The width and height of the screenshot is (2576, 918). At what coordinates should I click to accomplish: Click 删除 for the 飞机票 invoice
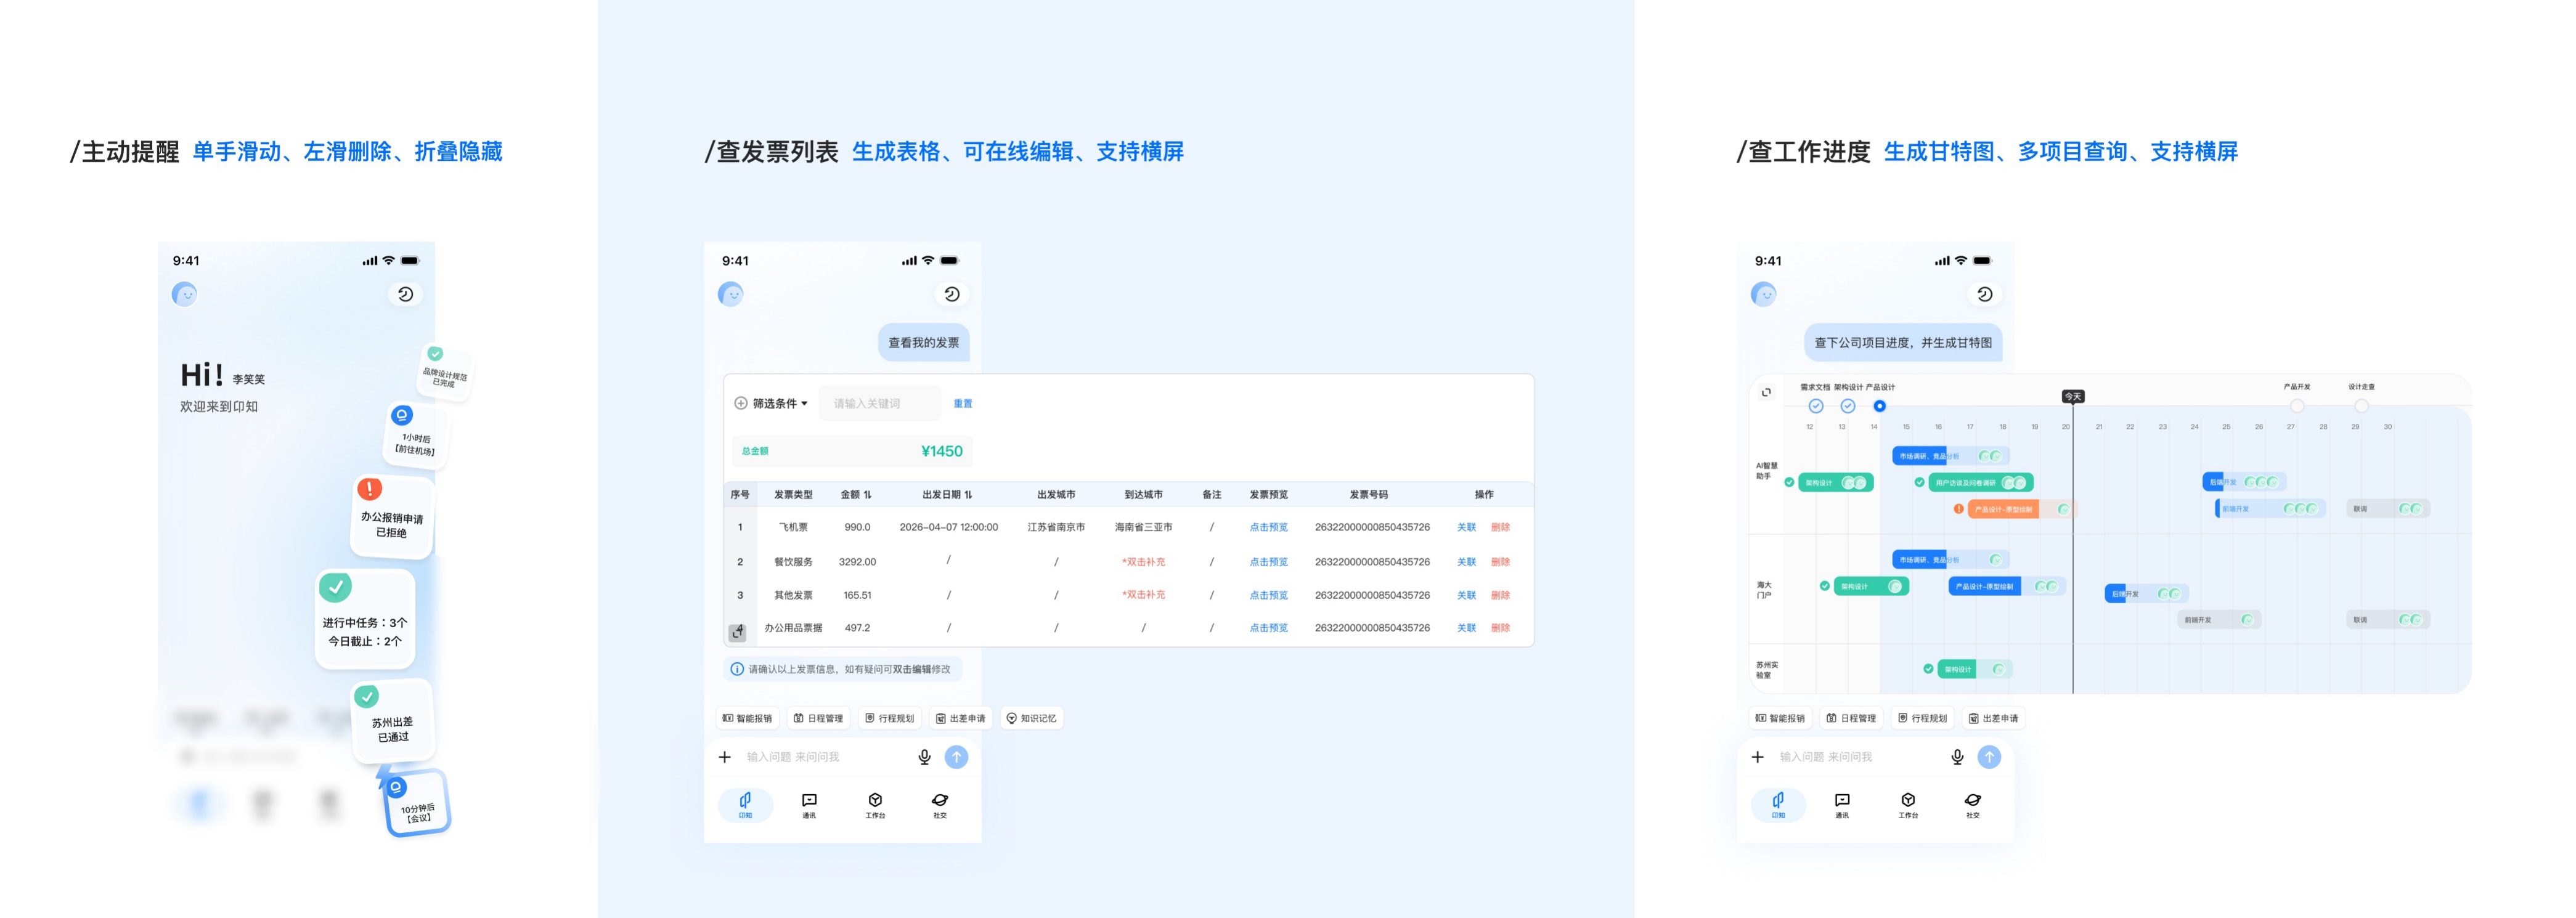[x=1500, y=527]
